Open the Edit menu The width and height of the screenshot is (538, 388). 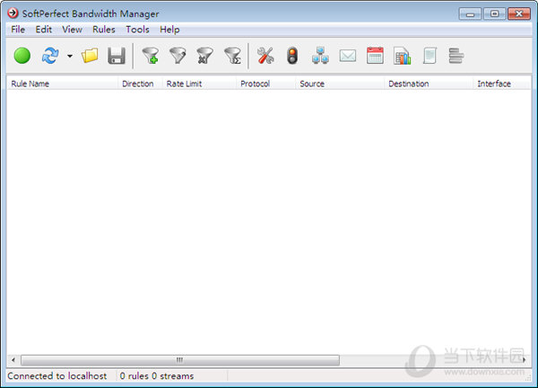point(44,30)
